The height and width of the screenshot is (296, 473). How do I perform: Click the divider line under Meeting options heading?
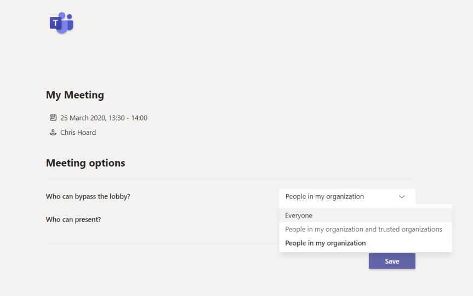[x=164, y=179]
